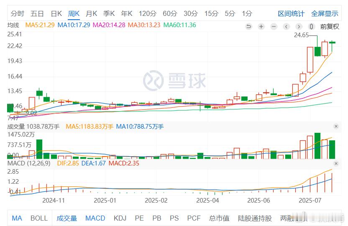Switch to 月K monthly tab

(92, 13)
